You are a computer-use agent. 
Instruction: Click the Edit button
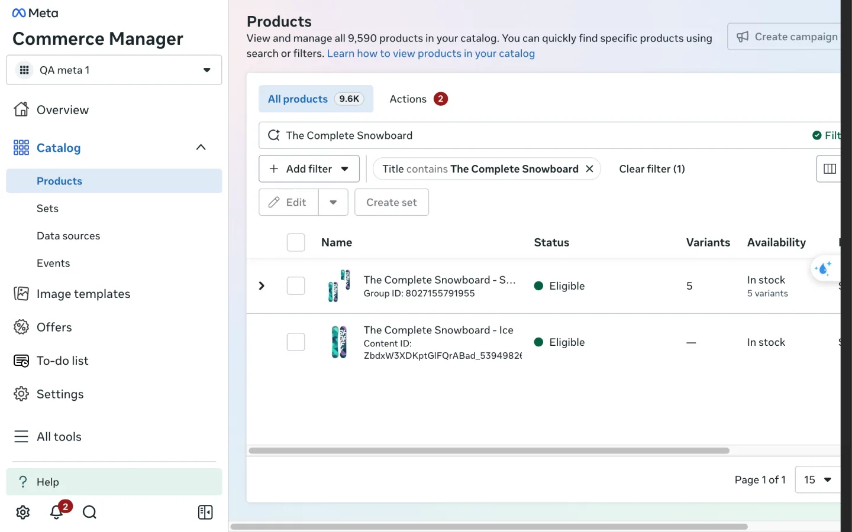coord(289,202)
